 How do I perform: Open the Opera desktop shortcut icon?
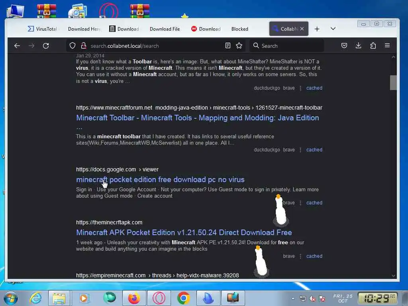[109, 10]
